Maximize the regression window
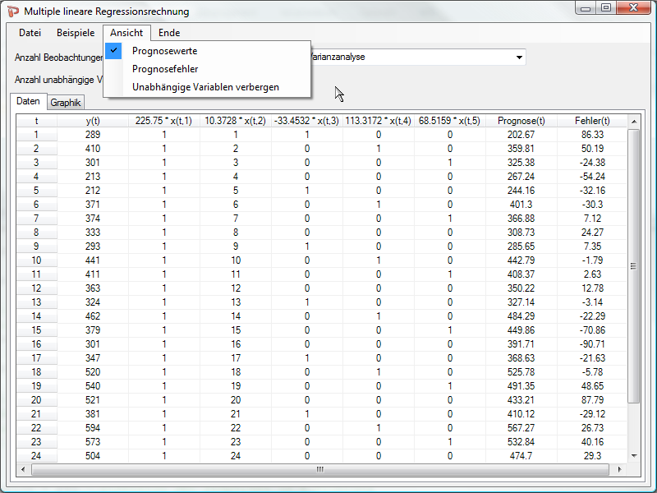 [x=605, y=8]
